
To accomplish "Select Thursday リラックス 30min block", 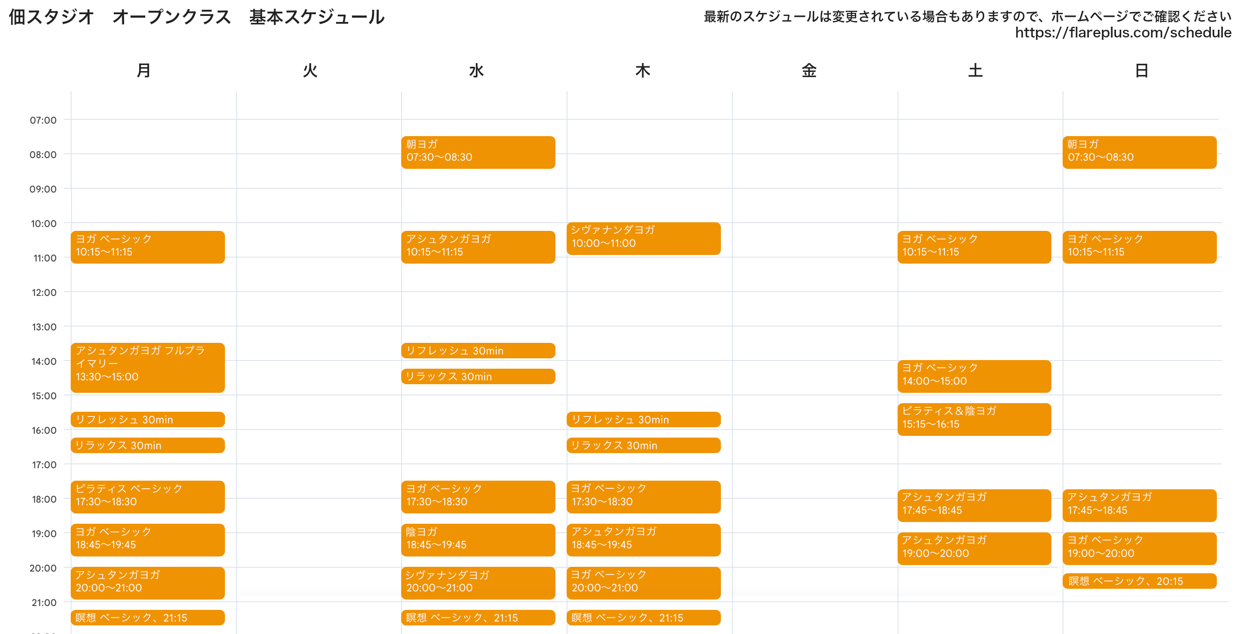I will tap(643, 445).
